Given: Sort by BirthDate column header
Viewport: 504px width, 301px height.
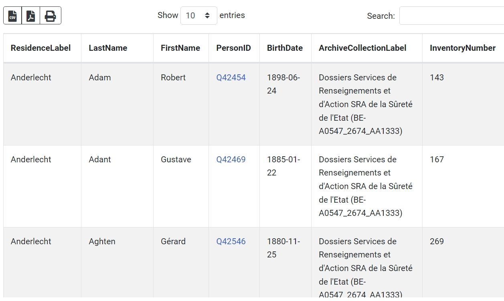Looking at the screenshot, I should pos(285,48).
